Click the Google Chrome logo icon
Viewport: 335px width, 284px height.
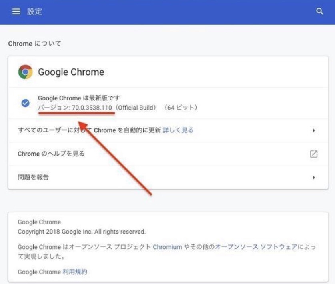(x=26, y=72)
